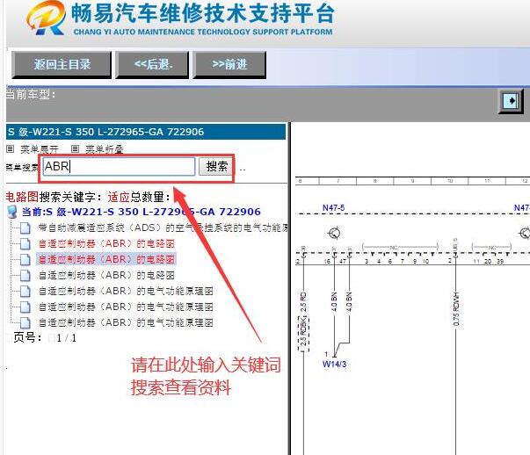Screen dimensions: 530x455
Task: Click the document icon of the ADS entry
Action: 25,228
